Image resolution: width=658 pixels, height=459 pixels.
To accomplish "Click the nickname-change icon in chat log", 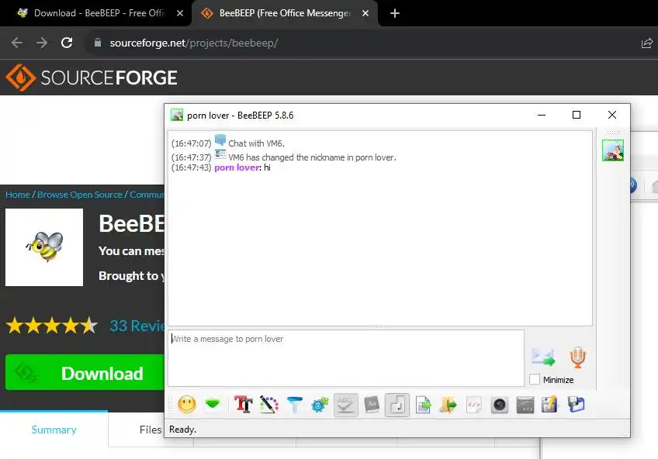I will click(x=220, y=154).
